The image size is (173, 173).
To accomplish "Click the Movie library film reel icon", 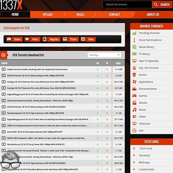I will [x=134, y=47].
